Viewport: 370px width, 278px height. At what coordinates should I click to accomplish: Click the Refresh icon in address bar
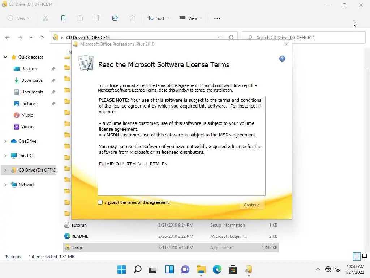click(231, 37)
